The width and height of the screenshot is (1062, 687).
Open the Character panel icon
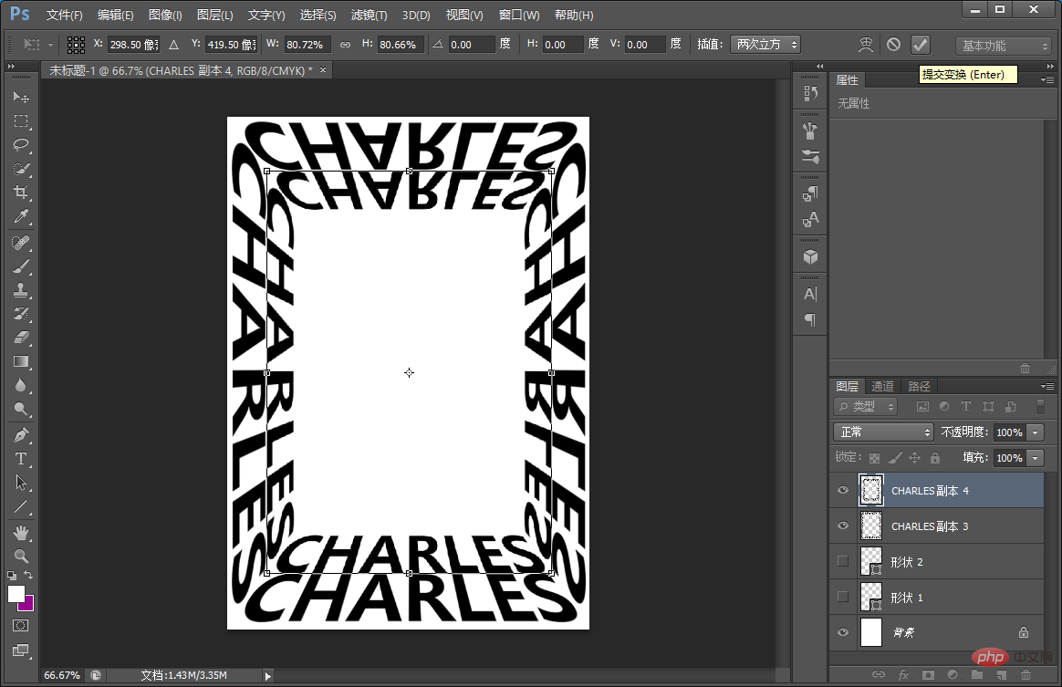coord(810,294)
